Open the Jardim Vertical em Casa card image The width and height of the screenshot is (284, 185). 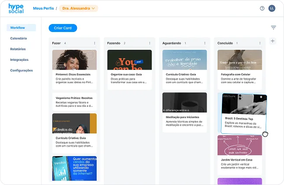[x=239, y=145]
